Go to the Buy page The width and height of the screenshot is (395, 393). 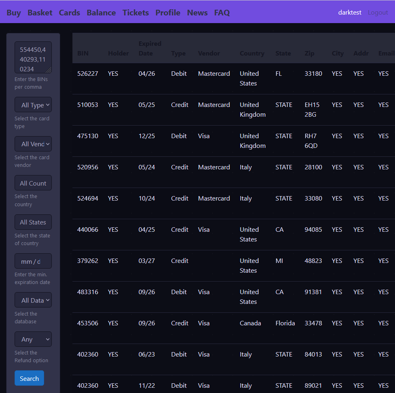point(13,13)
